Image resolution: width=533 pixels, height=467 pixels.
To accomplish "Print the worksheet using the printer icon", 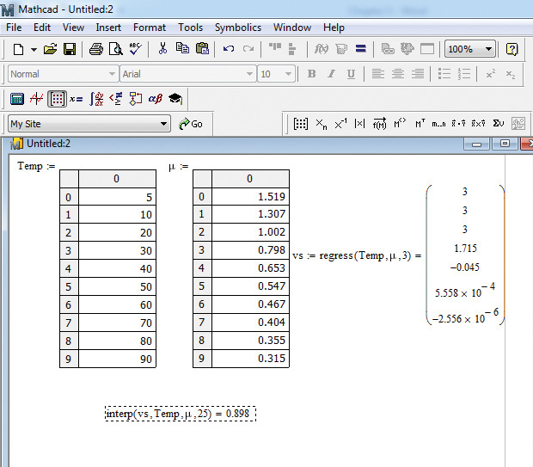I will pos(95,49).
